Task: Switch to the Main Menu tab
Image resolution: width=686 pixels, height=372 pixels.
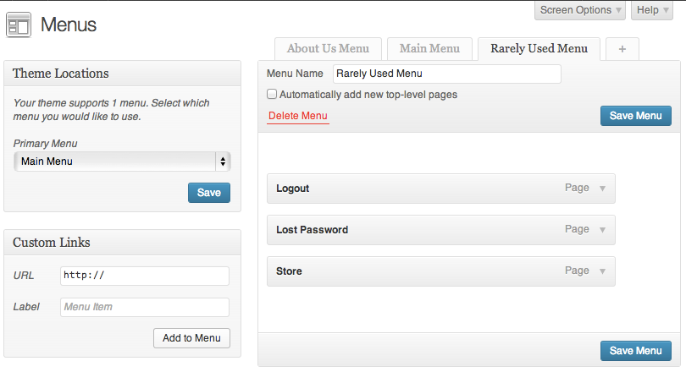Action: (429, 49)
